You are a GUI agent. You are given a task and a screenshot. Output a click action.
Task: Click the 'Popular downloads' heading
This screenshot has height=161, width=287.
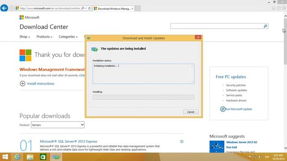click(x=45, y=116)
